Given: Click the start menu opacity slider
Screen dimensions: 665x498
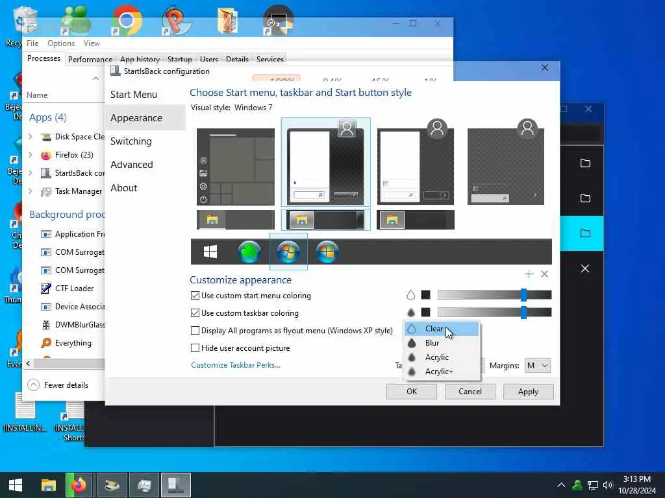Looking at the screenshot, I should 494,295.
